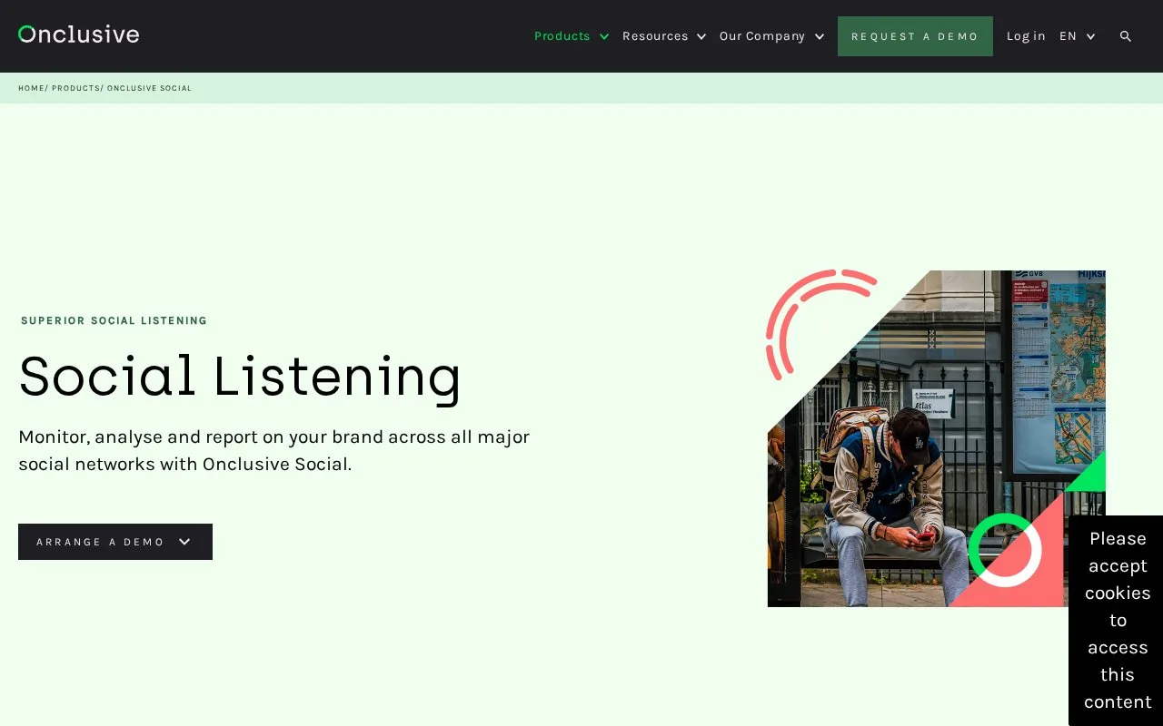Expand the Our Company menu

coord(772,36)
